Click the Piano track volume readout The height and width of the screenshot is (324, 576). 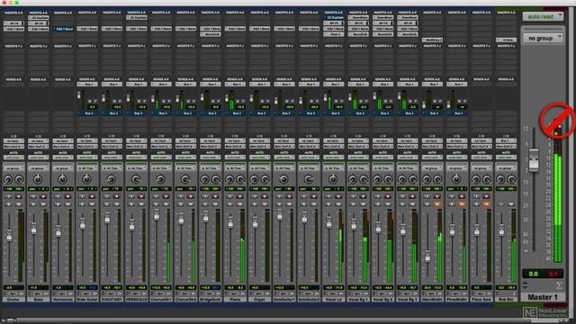[230, 288]
